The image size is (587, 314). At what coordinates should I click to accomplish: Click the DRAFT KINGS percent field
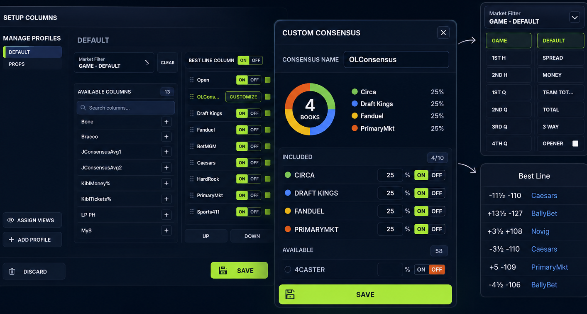point(390,193)
